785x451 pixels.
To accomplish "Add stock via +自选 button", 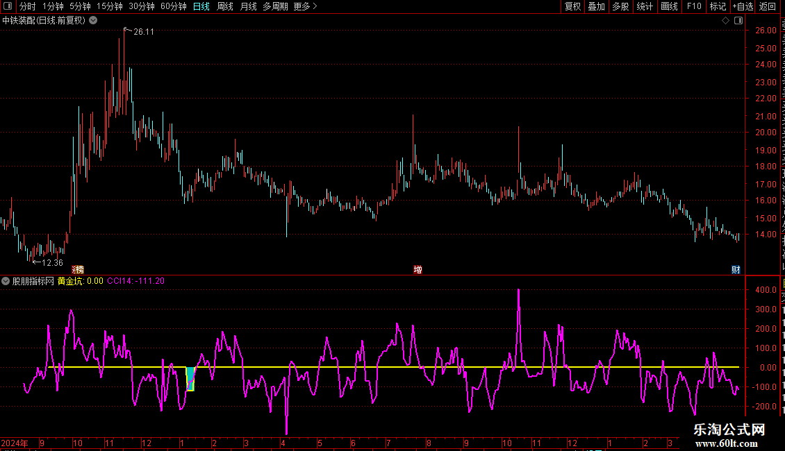I will click(743, 6).
